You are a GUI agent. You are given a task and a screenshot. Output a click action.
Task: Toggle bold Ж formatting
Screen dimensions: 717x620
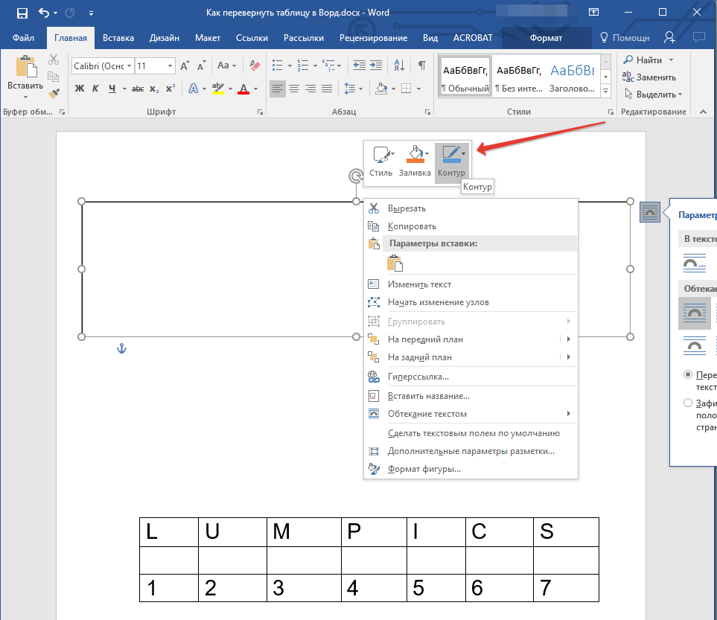(x=80, y=89)
